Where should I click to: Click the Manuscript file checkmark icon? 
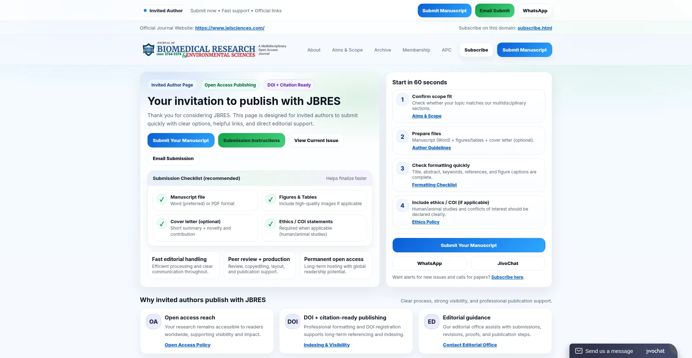point(162,199)
